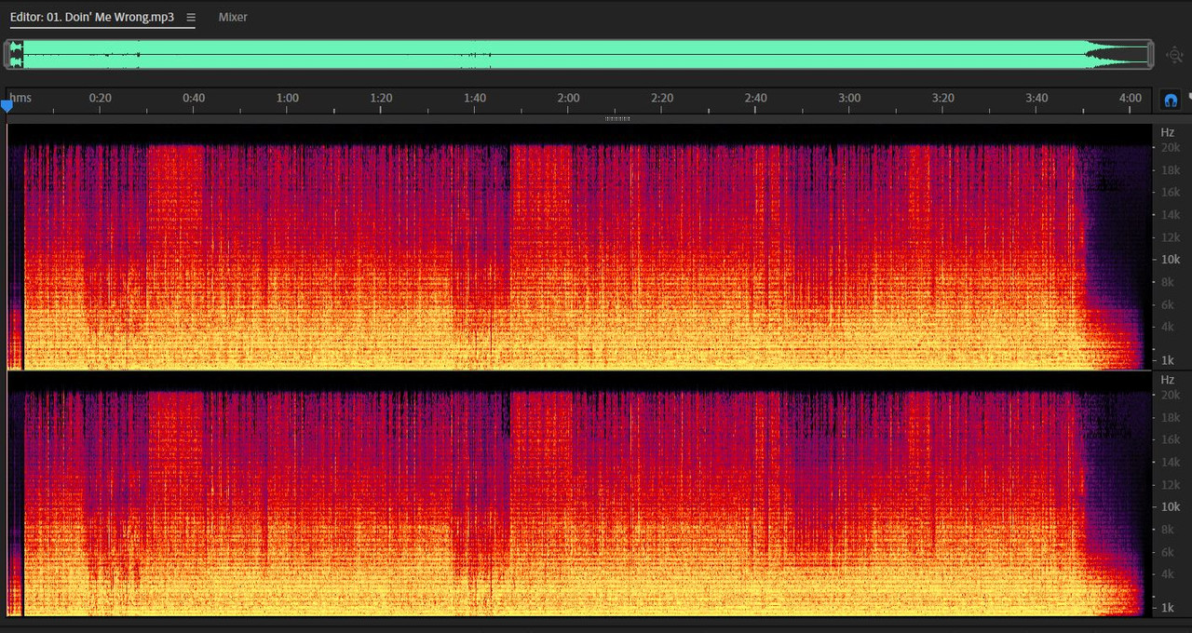Click the 1:00 mark on the time ruler

click(287, 98)
